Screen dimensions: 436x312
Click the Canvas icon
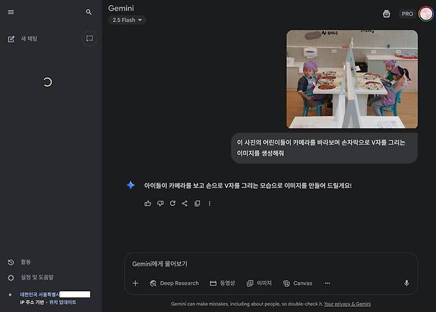click(x=286, y=283)
